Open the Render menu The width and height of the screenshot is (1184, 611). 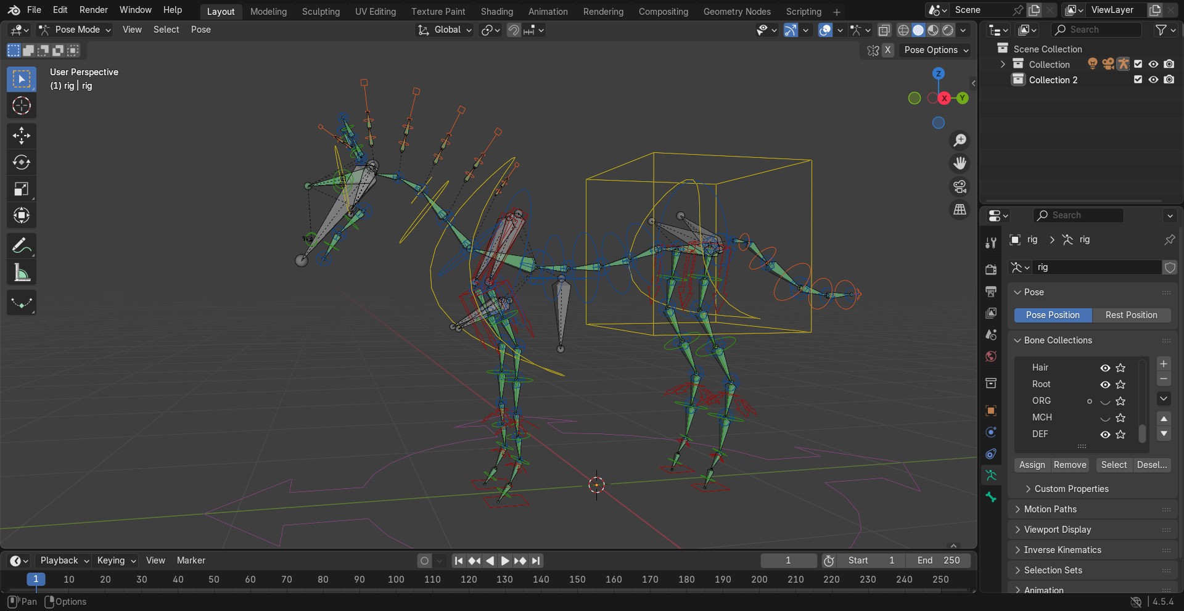(94, 10)
